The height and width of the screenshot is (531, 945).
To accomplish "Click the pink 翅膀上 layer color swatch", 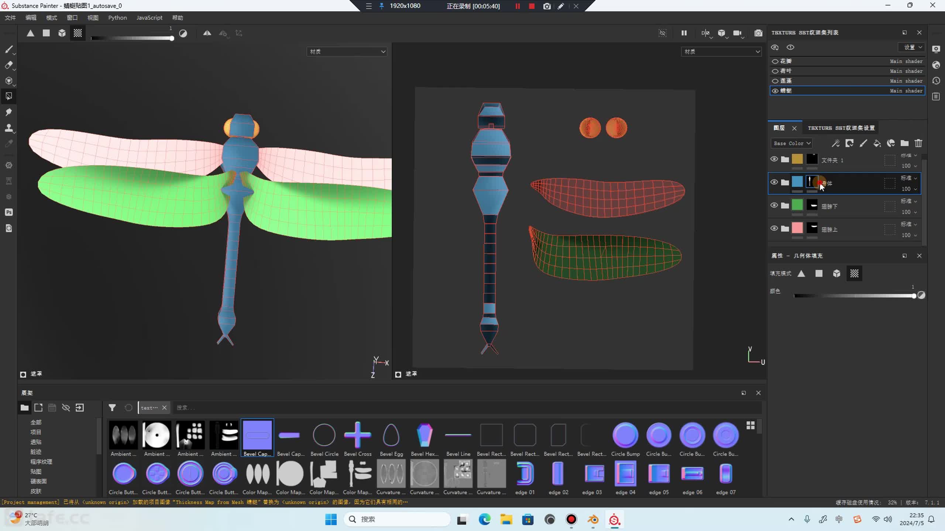I will point(797,228).
